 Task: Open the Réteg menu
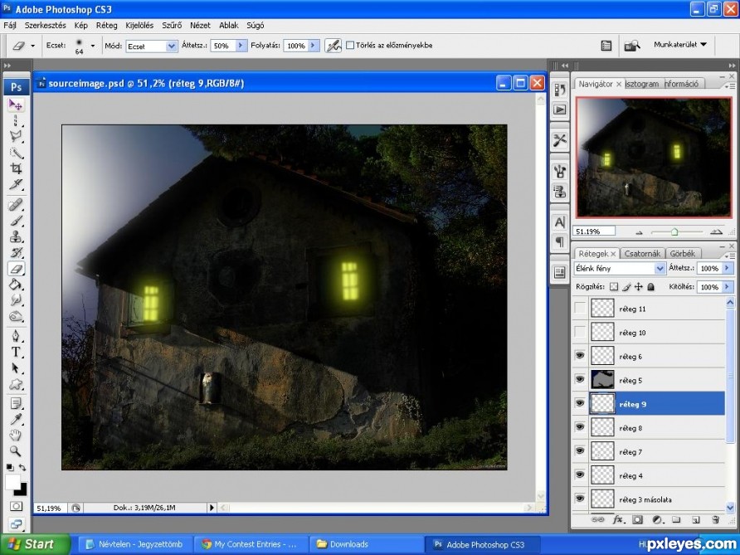pos(107,26)
